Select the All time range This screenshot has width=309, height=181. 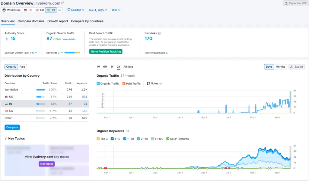click(128, 67)
